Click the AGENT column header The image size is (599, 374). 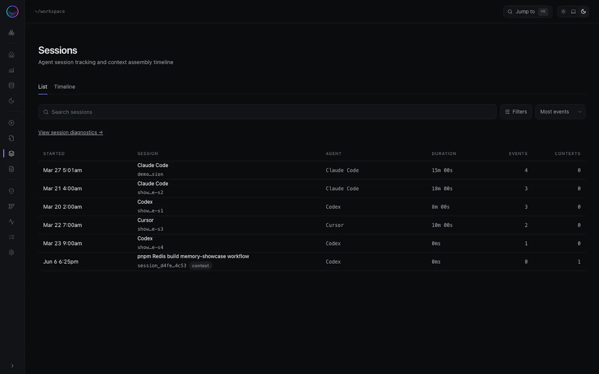pyautogui.click(x=334, y=154)
